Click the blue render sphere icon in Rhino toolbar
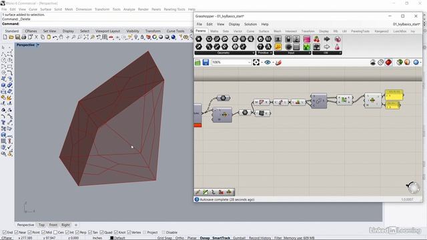427x240 pixels. 173,37
